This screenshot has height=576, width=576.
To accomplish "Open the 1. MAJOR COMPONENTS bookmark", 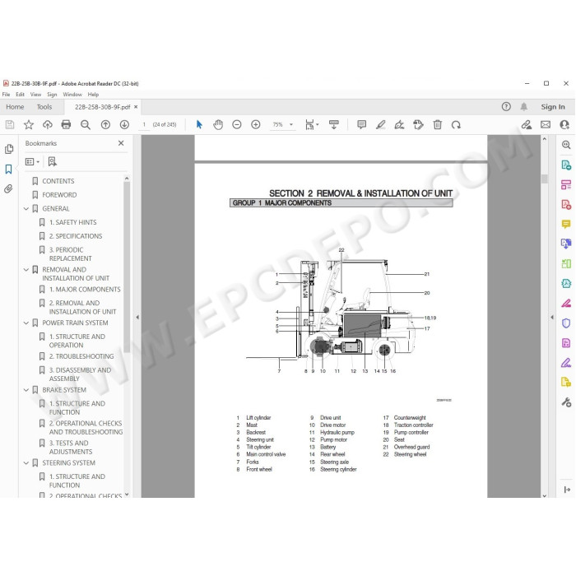I will pyautogui.click(x=85, y=290).
